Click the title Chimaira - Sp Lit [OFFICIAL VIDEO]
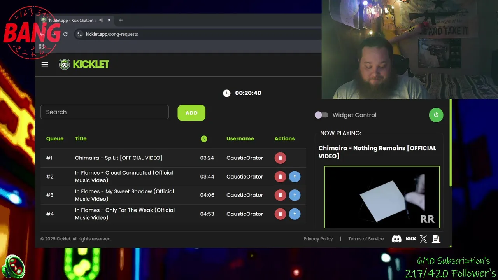 point(119,158)
